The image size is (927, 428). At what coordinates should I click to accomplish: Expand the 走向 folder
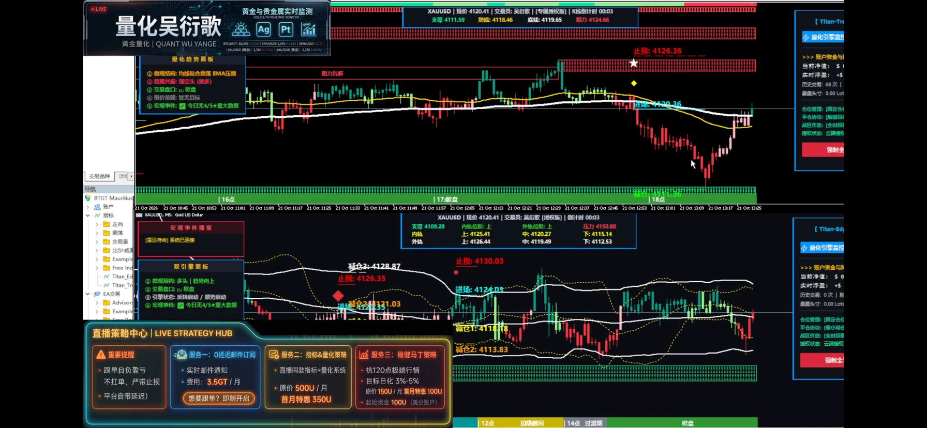tap(97, 224)
